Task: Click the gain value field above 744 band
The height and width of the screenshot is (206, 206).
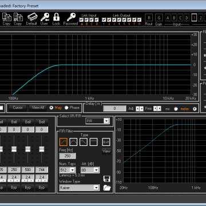Action: click(x=42, y=130)
